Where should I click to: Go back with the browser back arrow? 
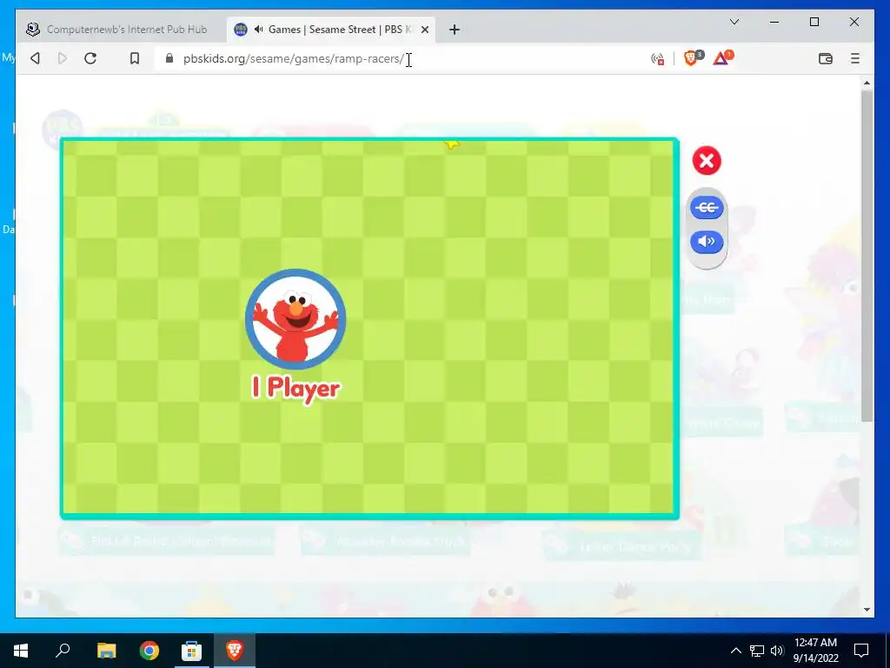(x=35, y=58)
